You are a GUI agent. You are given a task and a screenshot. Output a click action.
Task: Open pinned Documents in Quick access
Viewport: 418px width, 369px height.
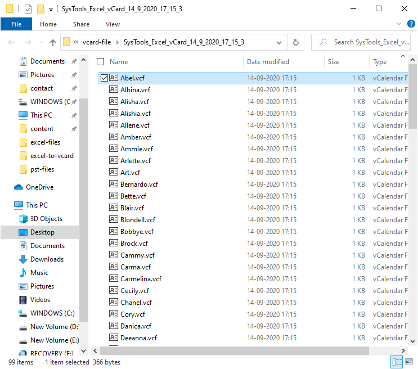pos(47,61)
